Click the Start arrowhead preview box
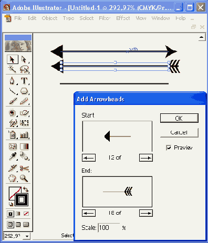The image size is (208, 243). (117, 136)
